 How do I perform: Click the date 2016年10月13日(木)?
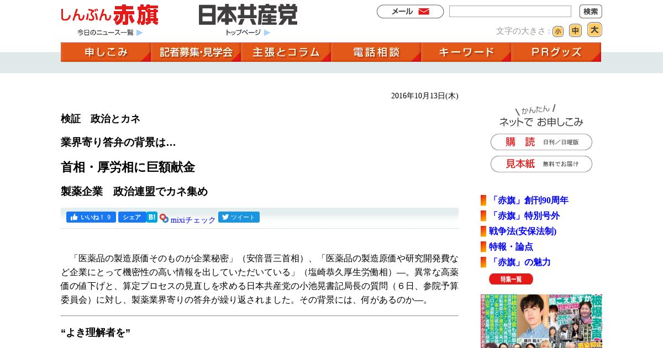tap(425, 96)
